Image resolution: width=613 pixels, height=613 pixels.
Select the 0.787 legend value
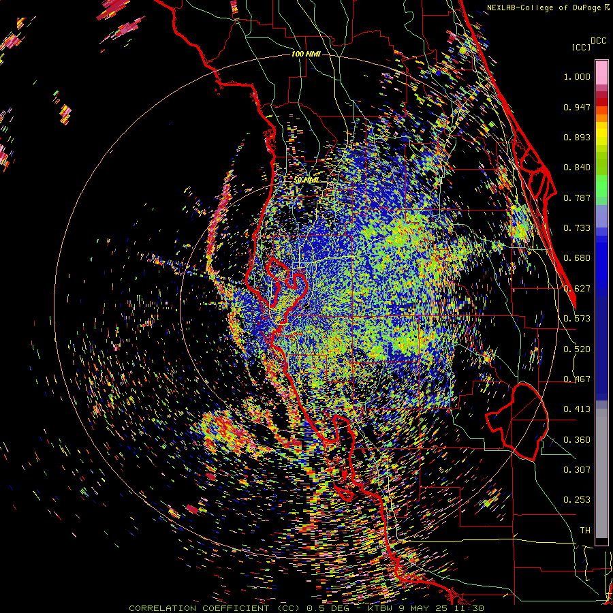click(x=577, y=198)
